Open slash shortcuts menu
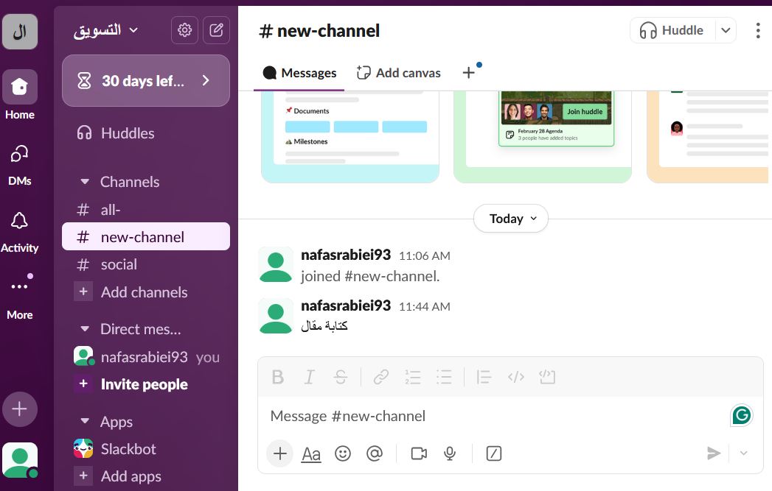This screenshot has height=491, width=772. (x=494, y=453)
